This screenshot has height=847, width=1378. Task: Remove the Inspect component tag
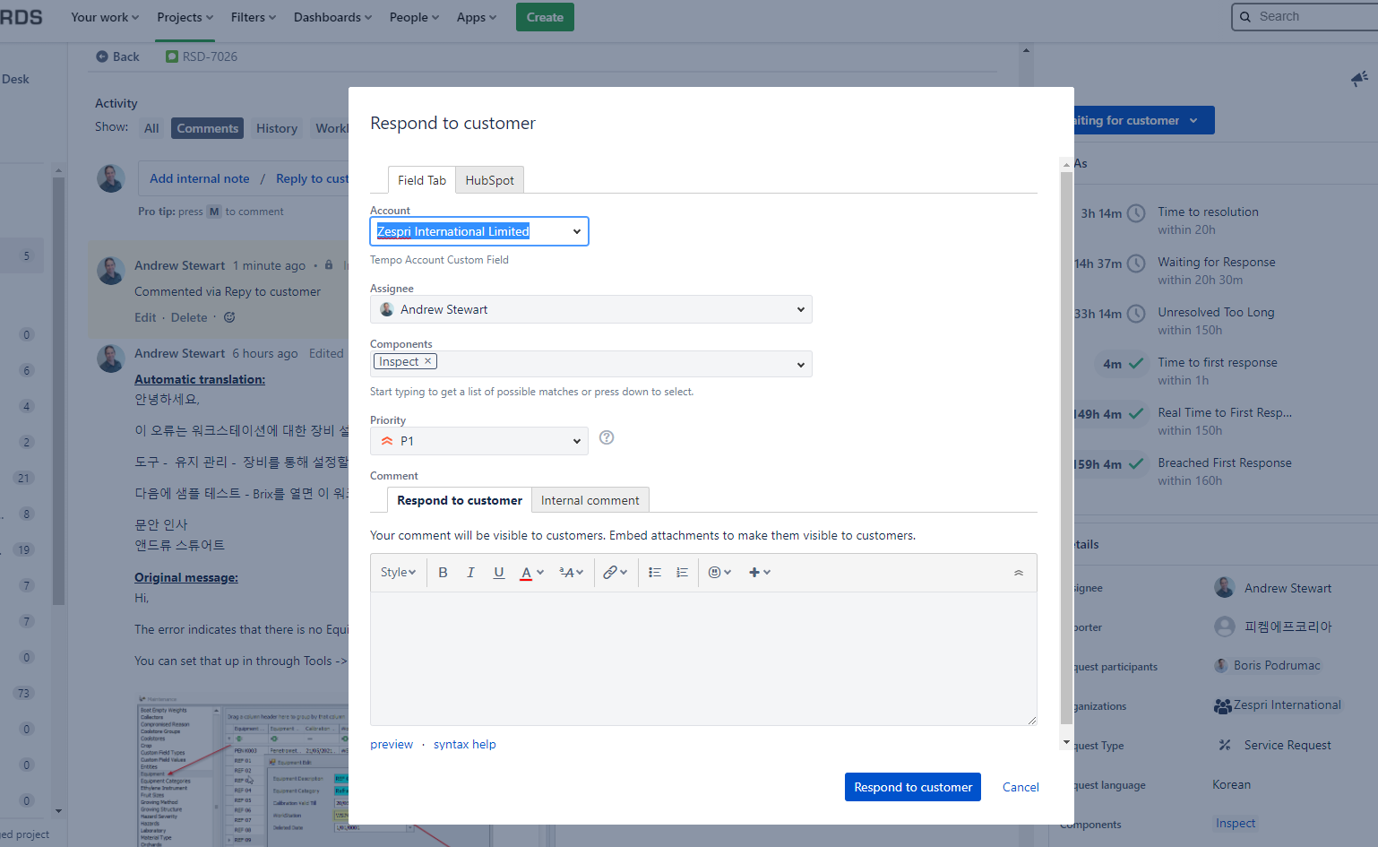pyautogui.click(x=428, y=361)
